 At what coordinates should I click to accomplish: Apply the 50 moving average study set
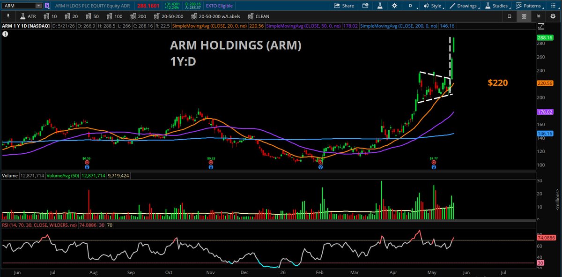(92, 16)
